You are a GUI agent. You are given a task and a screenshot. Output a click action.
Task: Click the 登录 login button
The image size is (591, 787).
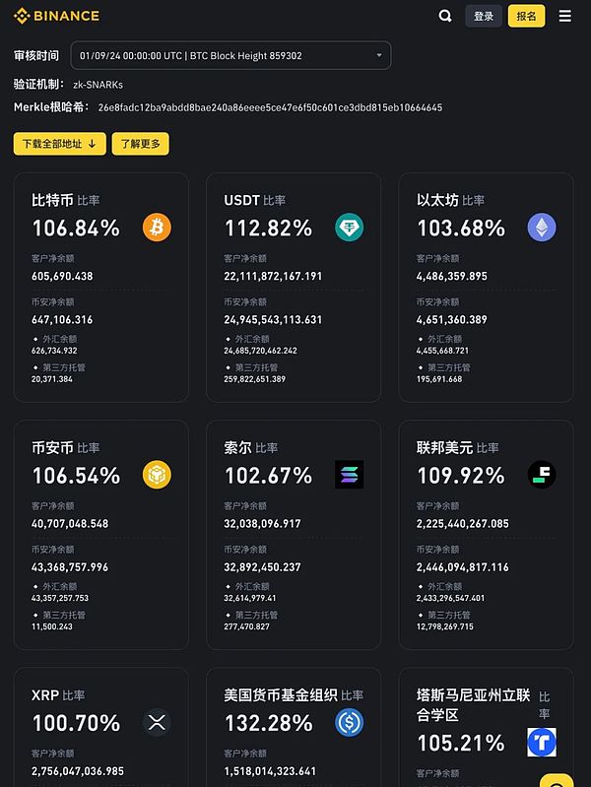click(x=484, y=16)
